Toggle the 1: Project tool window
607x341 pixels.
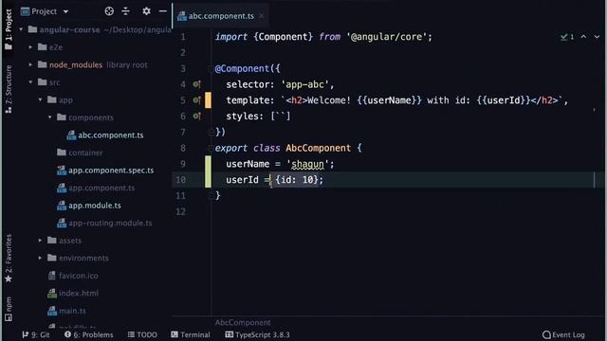click(9, 29)
